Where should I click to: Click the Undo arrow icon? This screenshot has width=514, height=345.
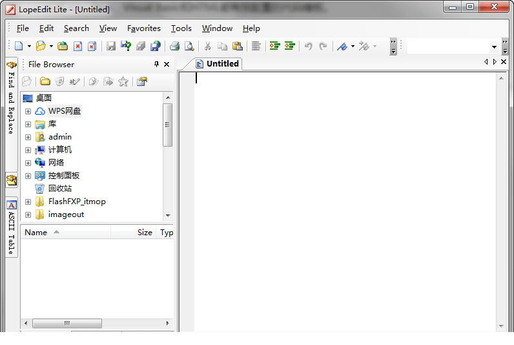[x=308, y=47]
